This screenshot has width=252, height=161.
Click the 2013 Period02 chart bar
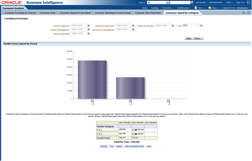coord(130,88)
